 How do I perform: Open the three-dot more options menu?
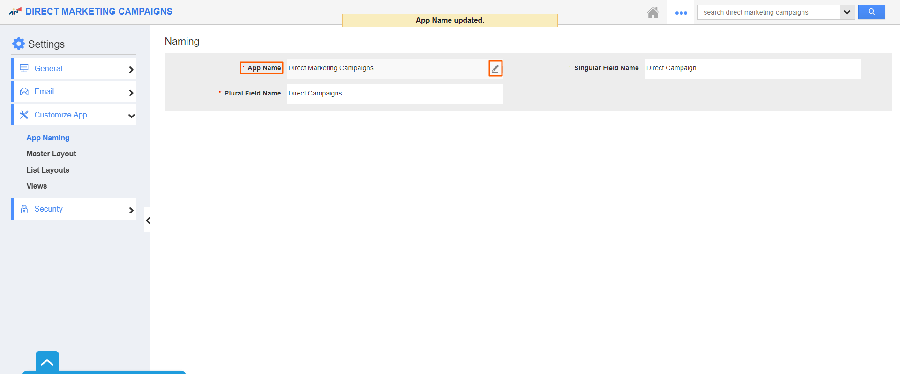(x=681, y=13)
